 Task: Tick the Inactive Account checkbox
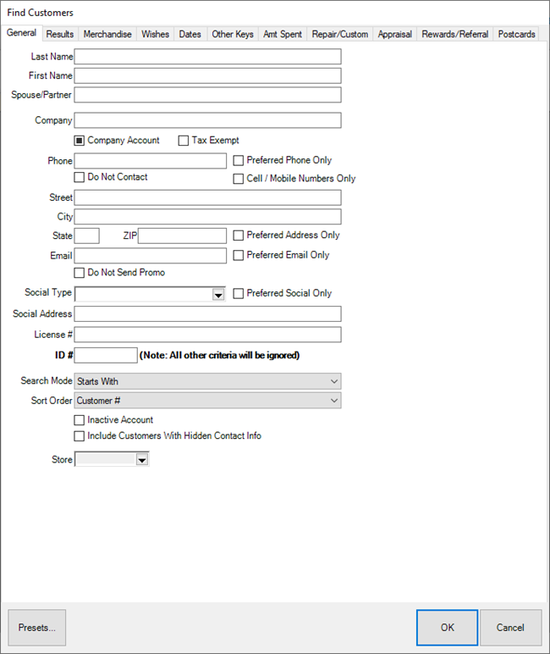point(80,420)
